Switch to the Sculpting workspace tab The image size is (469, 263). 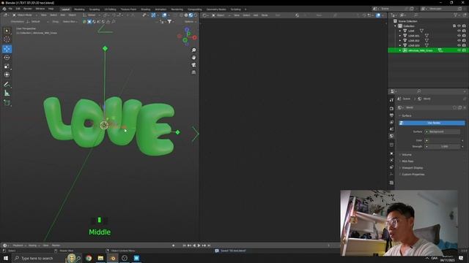(95, 9)
